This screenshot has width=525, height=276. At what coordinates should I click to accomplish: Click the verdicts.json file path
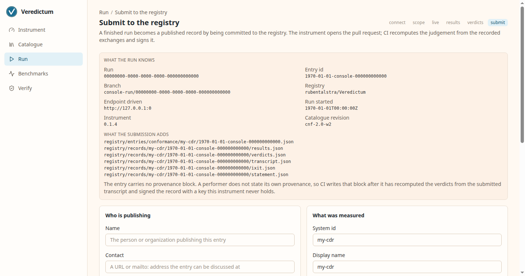[x=195, y=155]
